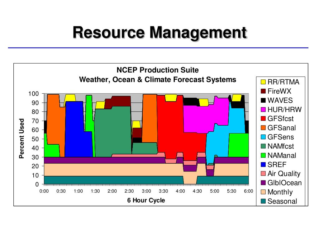Click the '3:30' x-axis label
The height and width of the screenshot is (239, 319).
click(x=163, y=191)
